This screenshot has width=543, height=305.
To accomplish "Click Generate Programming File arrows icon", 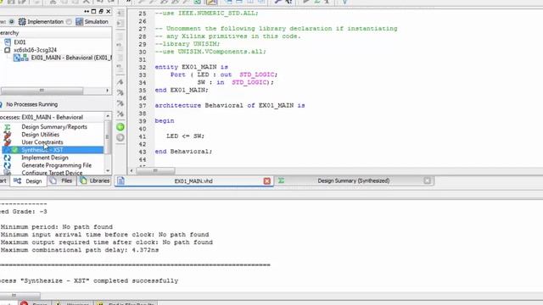I will pos(8,165).
